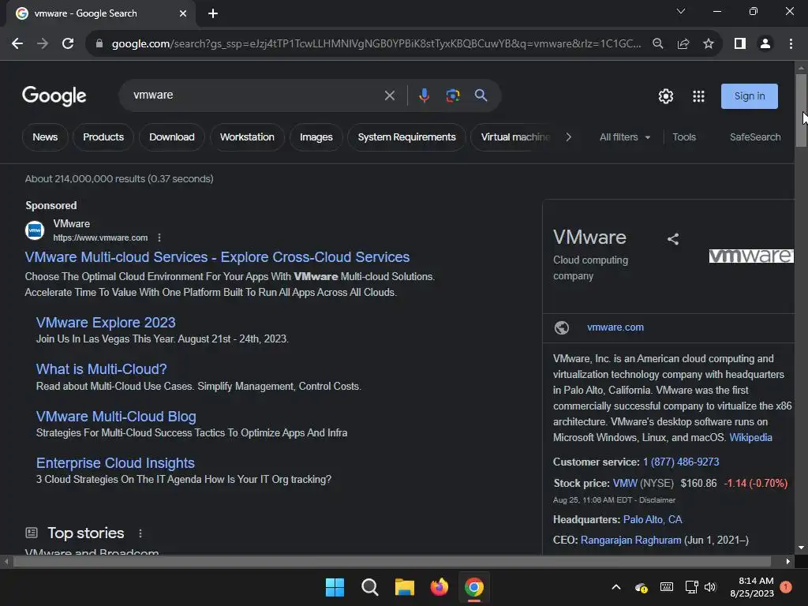Viewport: 808px width, 606px height.
Task: Click the VMware logo thumbnail
Action: (751, 256)
